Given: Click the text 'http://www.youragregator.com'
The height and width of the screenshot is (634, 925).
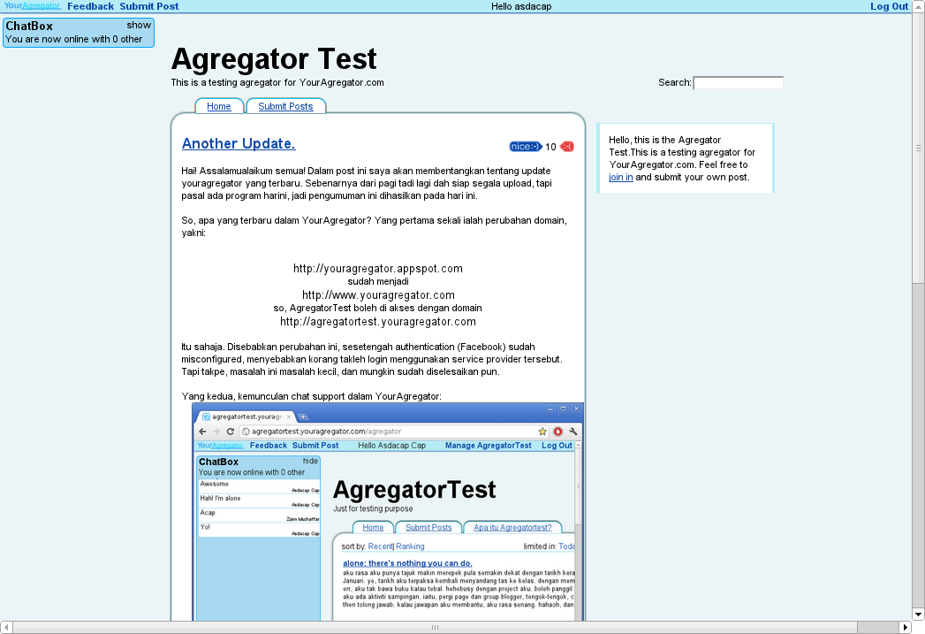Looking at the screenshot, I should 378,295.
